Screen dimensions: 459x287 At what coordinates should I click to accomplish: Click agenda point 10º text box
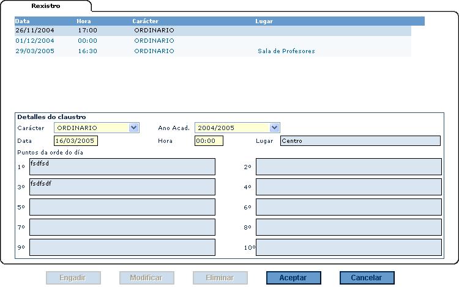[x=348, y=247]
